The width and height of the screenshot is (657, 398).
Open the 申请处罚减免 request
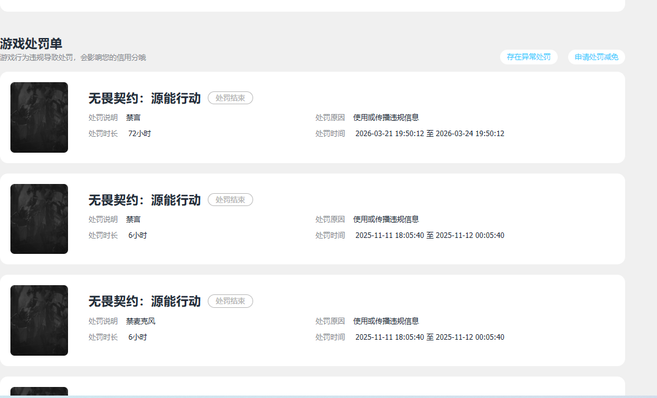[x=596, y=57]
